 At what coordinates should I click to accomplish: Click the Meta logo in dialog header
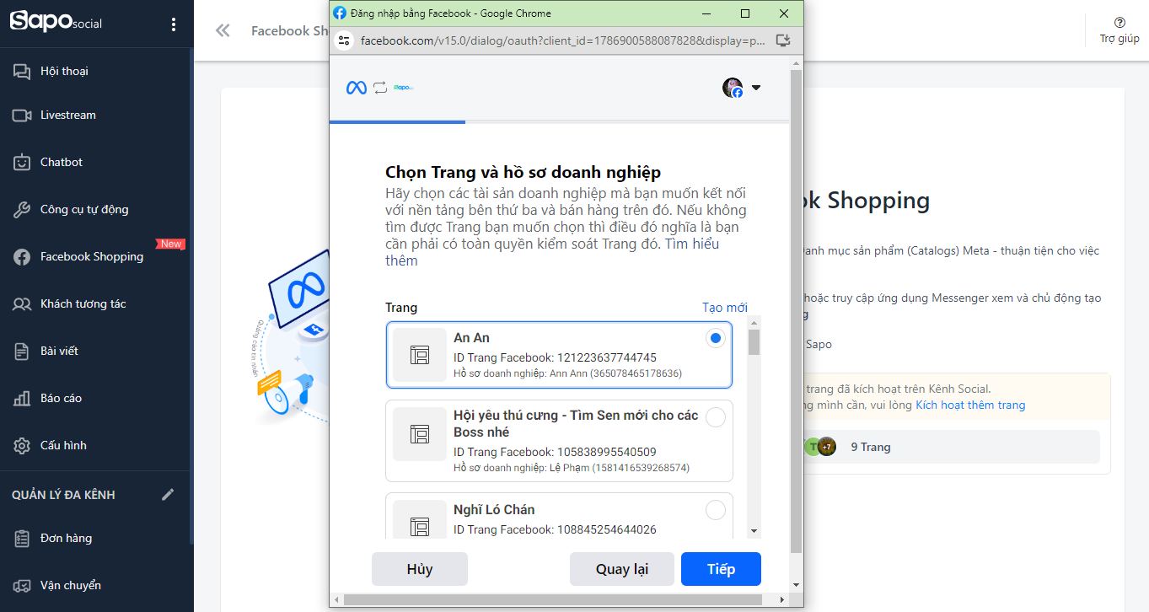(357, 88)
